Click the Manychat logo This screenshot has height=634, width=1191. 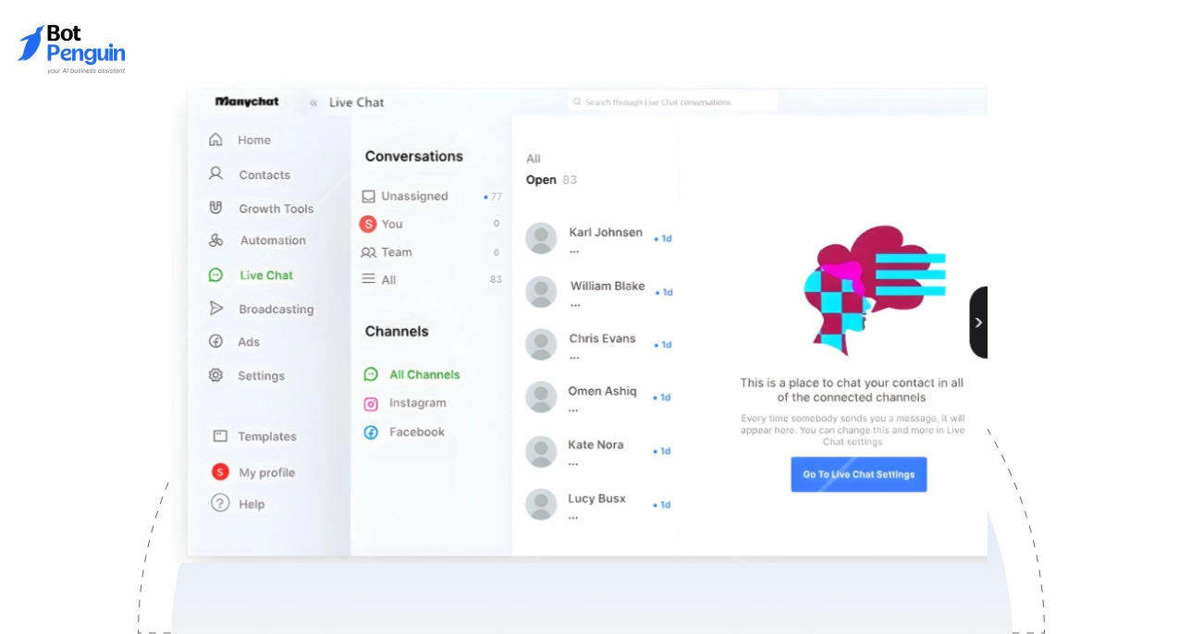pos(247,102)
